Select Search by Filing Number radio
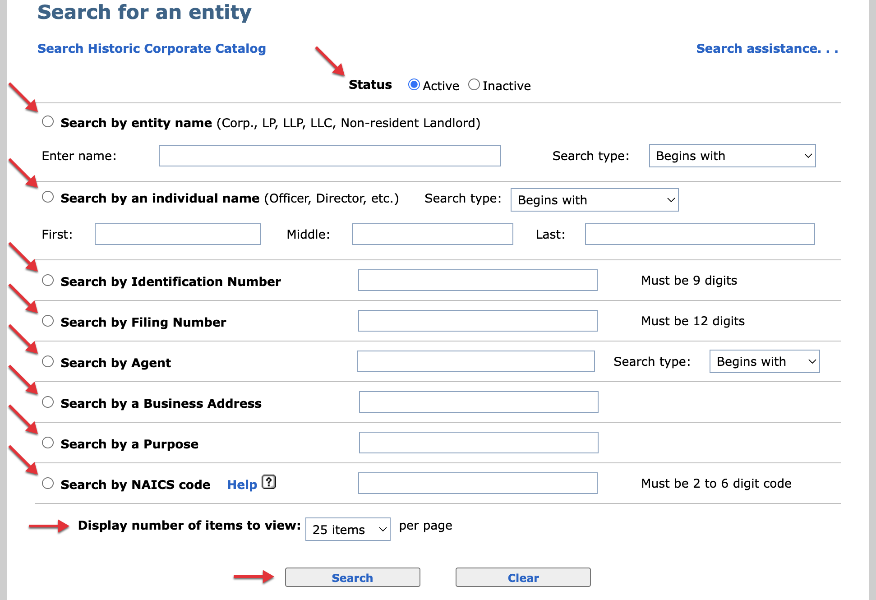The width and height of the screenshot is (876, 600). tap(48, 321)
